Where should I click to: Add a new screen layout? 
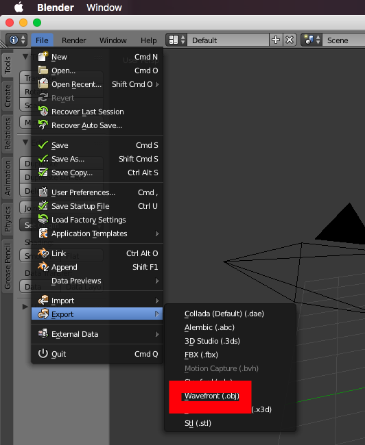point(276,40)
